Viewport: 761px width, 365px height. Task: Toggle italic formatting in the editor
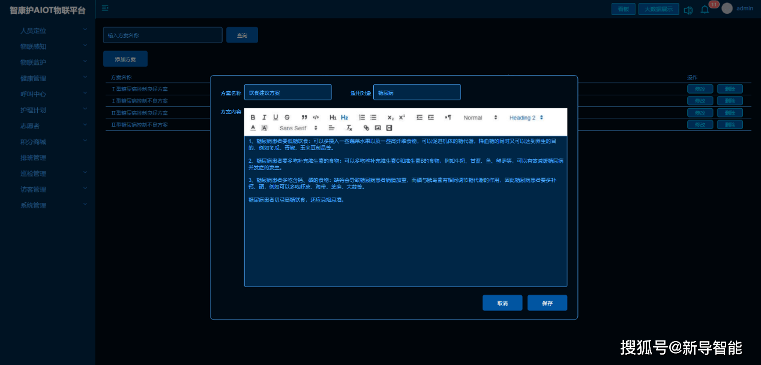point(264,118)
